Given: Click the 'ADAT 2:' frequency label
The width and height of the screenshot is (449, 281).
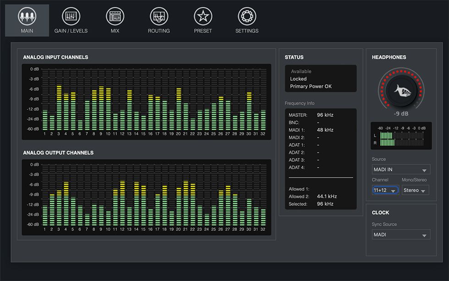Looking at the screenshot, I should click(296, 152).
